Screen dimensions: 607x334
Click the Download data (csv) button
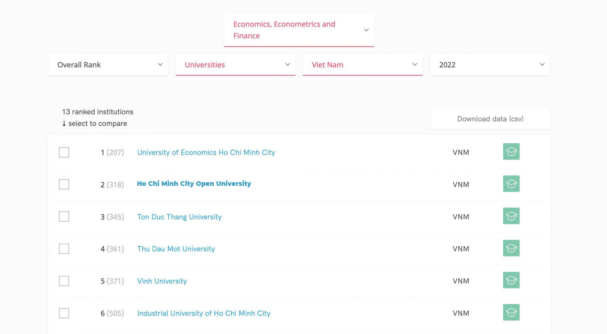pos(490,119)
